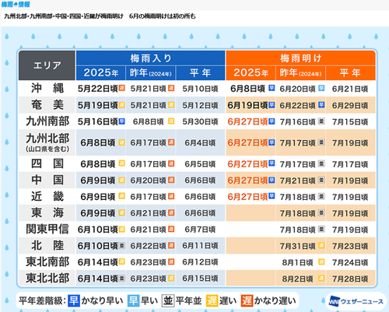389x312 pixels.
Task: Click the Weathernews logo icon
Action: click(335, 301)
